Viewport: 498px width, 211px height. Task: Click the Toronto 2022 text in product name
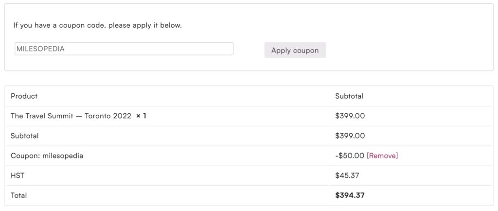coord(108,116)
